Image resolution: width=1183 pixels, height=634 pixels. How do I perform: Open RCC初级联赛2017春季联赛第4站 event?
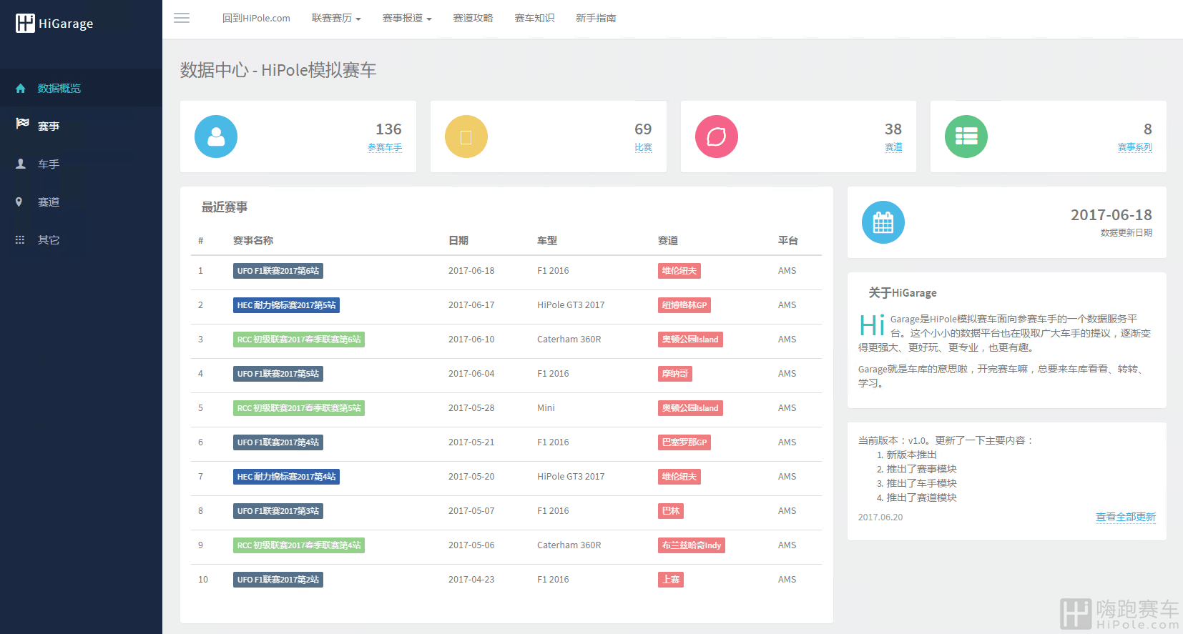299,545
